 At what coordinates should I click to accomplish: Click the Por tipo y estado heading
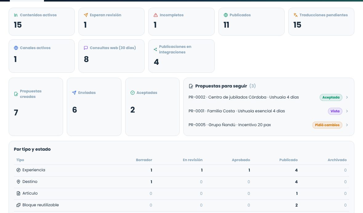tap(32, 149)
